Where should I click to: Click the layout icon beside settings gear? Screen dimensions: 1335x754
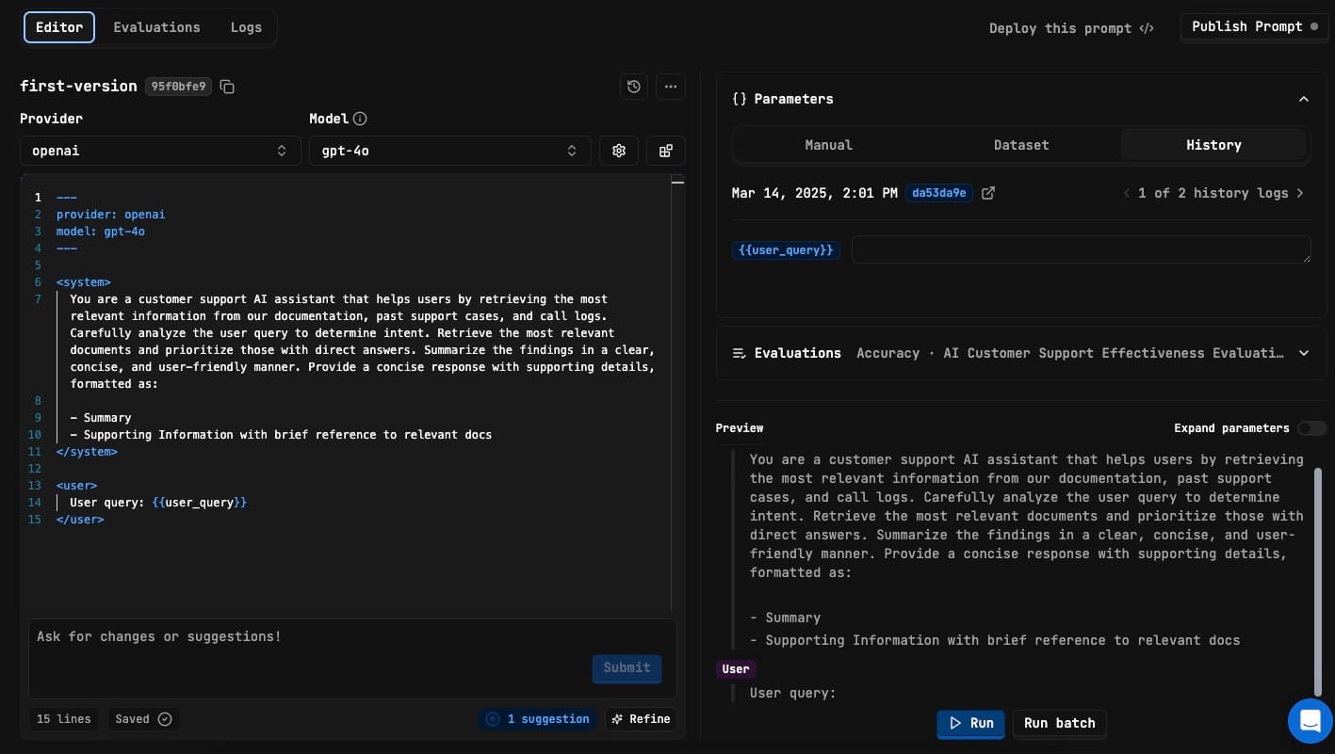[x=666, y=151]
